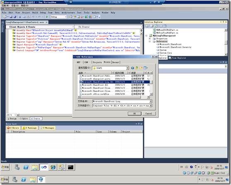
Task: Expand the Properties node in Solution Explorer
Action: click(x=150, y=38)
